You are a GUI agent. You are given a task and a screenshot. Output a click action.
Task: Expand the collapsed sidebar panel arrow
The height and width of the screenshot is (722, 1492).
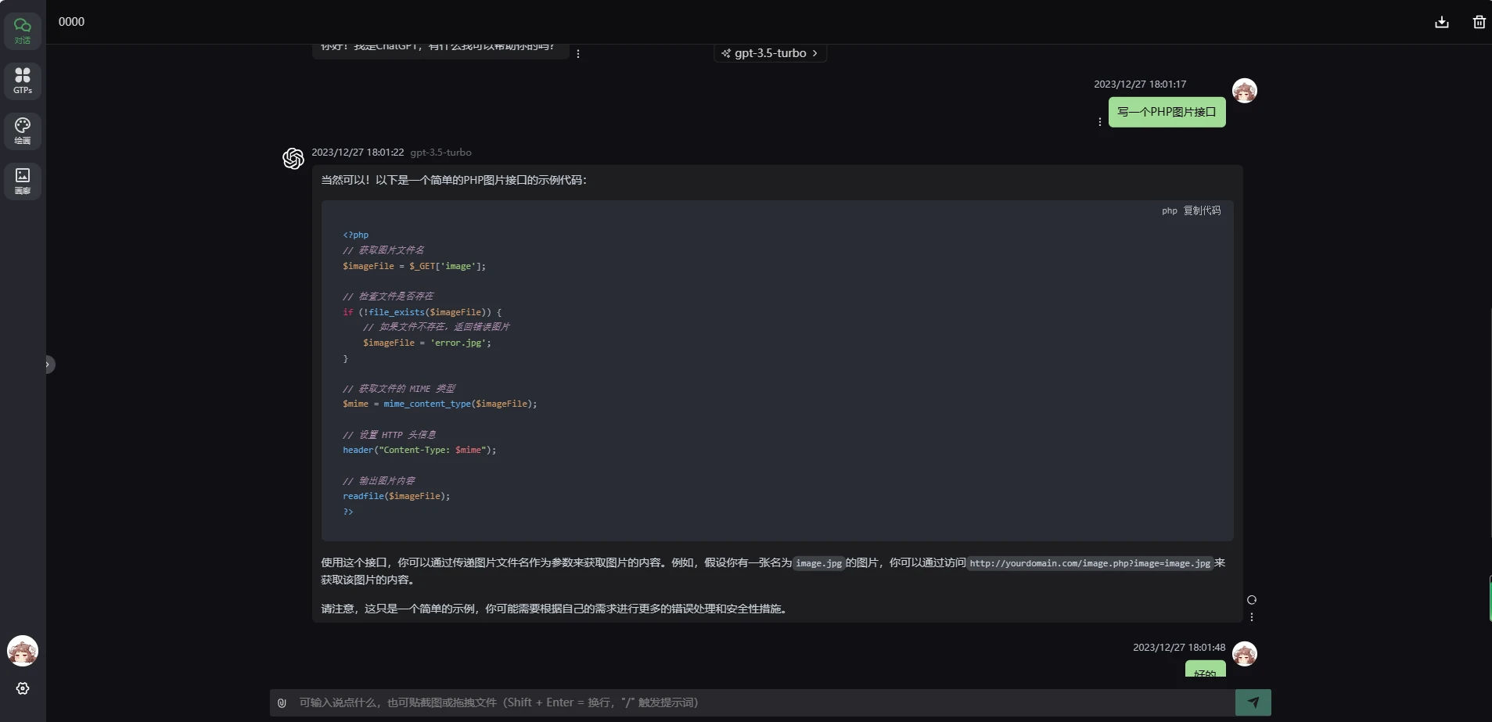tap(48, 365)
